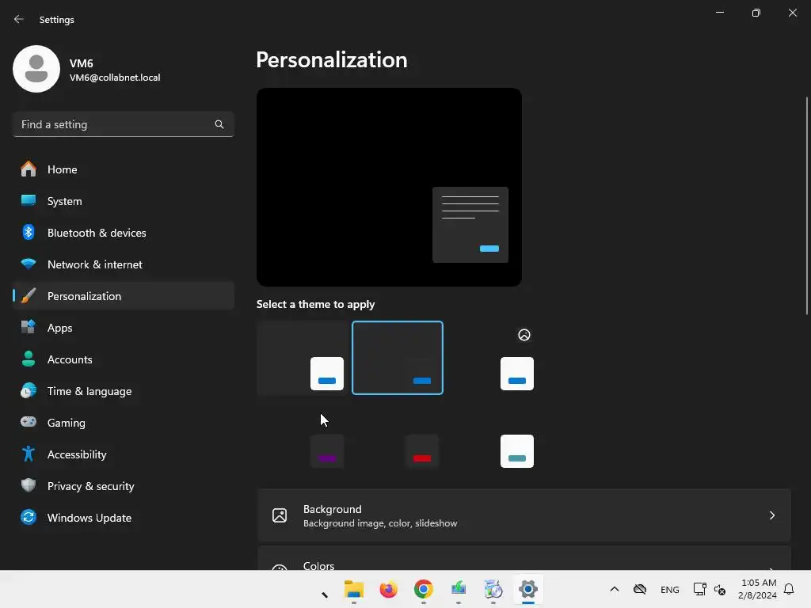Go to Bluetooth & devices settings
Screen dimensions: 811x608
click(123, 233)
